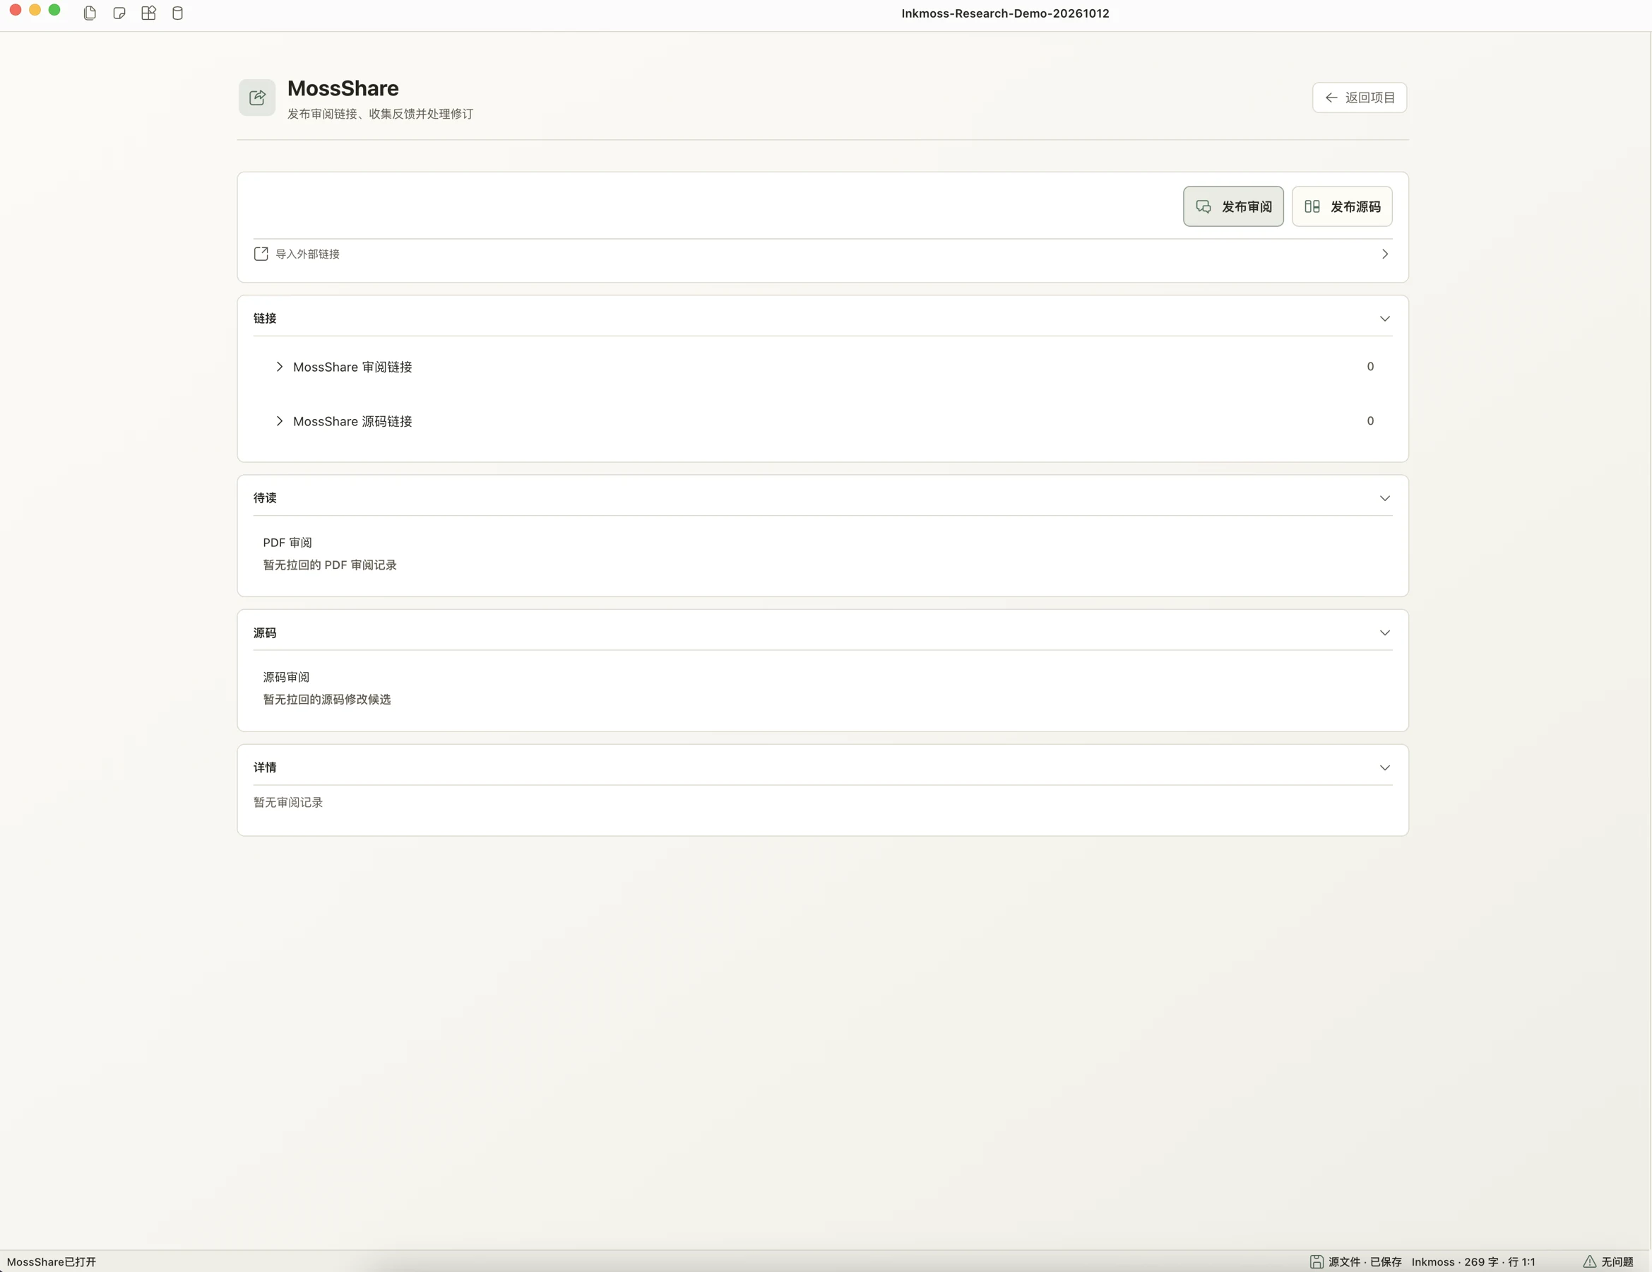Screen dimensions: 1652x1272
Task: Open the stacked documents icon in title bar
Action: pos(90,13)
